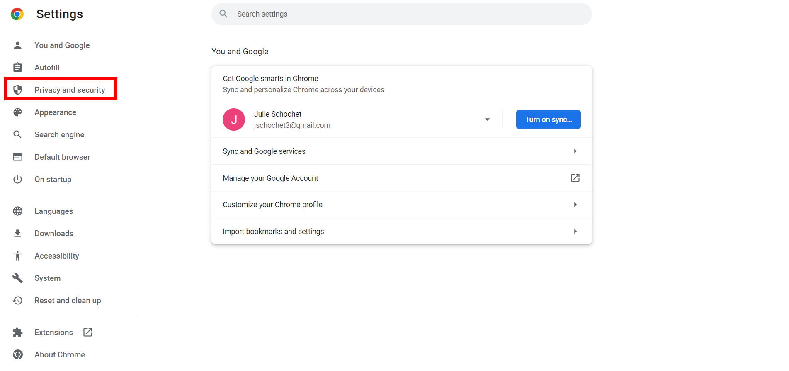Screen dimensions: 789x371
Task: Click the open-in-new icon for Manage your Google Account
Action: point(575,178)
